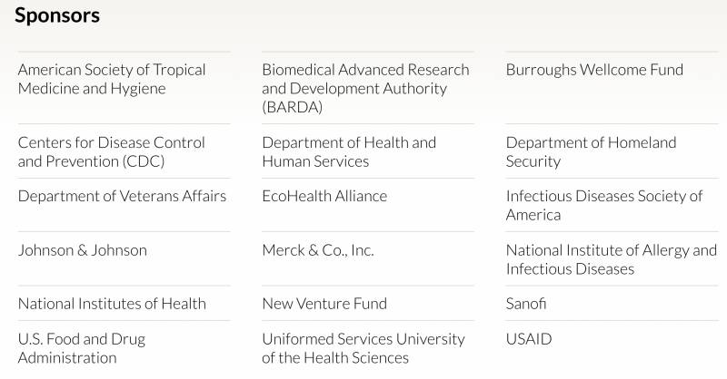Image resolution: width=727 pixels, height=379 pixels.
Task: Open American Society of Tropical Medicine and Hygiene
Action: pyautogui.click(x=112, y=79)
